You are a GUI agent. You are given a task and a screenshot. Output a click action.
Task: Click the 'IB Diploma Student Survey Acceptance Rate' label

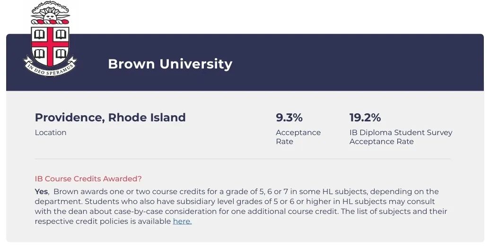click(401, 137)
